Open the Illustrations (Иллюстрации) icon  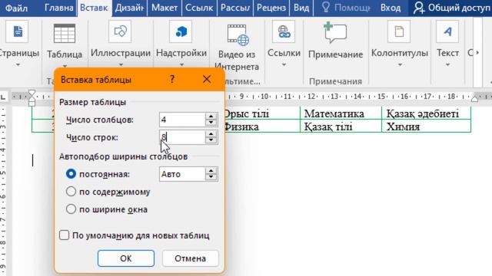(120, 31)
